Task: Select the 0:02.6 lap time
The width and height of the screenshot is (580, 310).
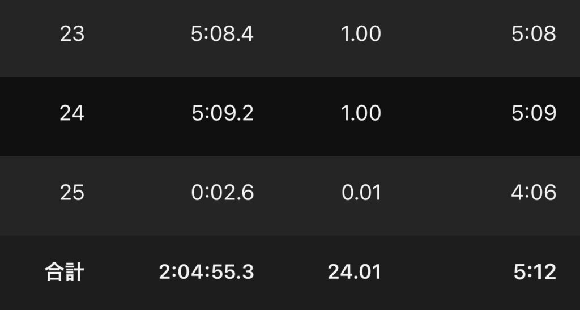Action: click(222, 193)
